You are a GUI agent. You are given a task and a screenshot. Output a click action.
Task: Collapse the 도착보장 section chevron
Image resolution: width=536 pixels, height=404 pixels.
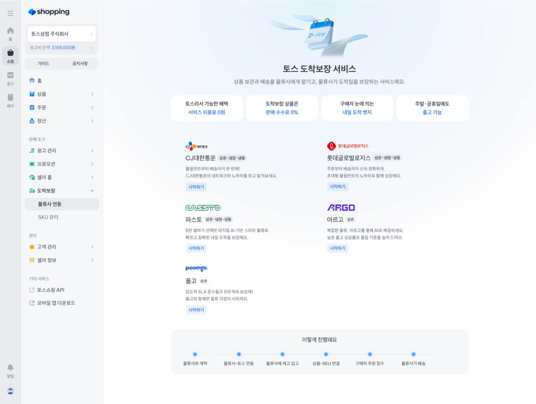click(x=92, y=190)
